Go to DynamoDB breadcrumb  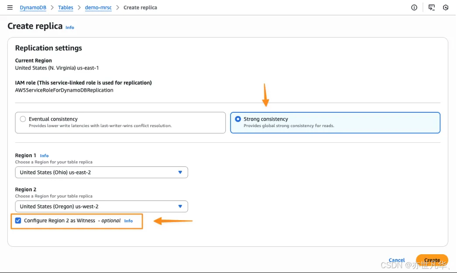click(x=33, y=7)
